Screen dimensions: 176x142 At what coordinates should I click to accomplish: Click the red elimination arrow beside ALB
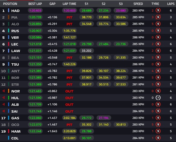click(x=4, y=104)
